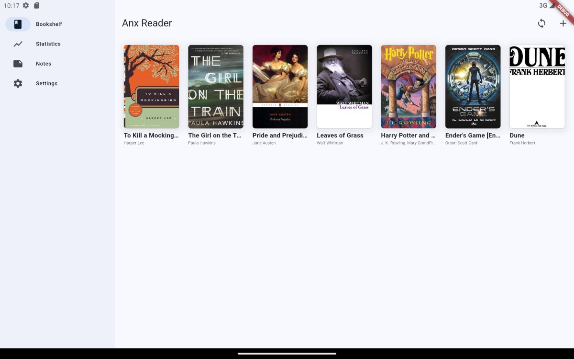Viewport: 574px width, 359px height.
Task: Click 'Leaves of Grass' title text
Action: point(340,135)
